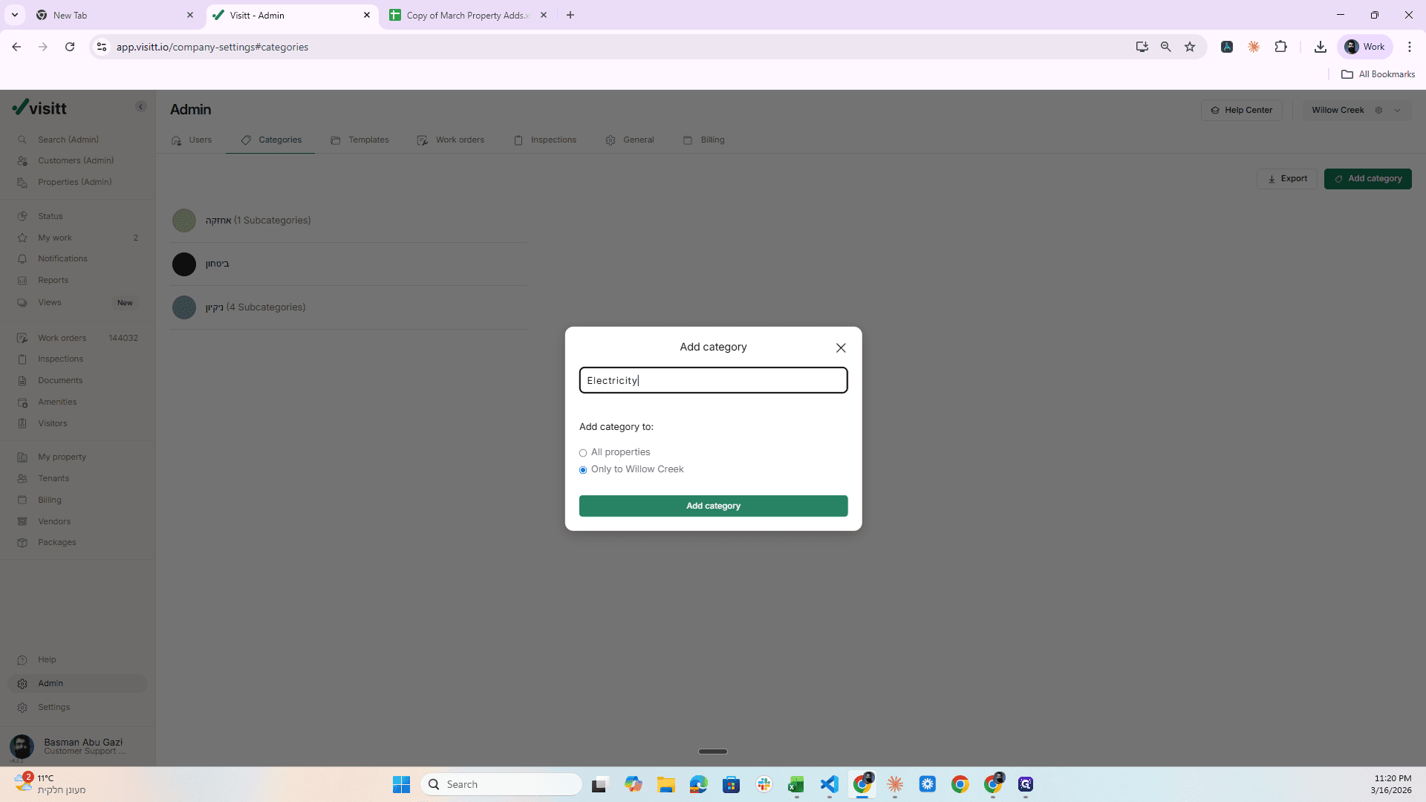This screenshot has height=802, width=1426.
Task: Click the black ביטחון category color circle
Action: pyautogui.click(x=184, y=264)
